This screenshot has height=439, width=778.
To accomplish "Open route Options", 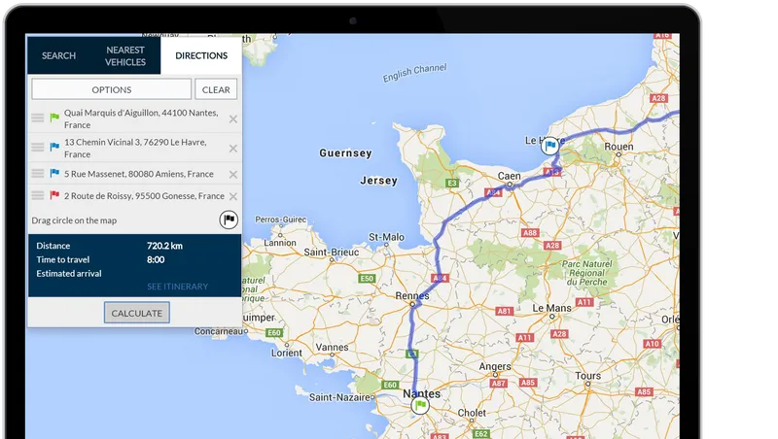I will click(x=111, y=89).
